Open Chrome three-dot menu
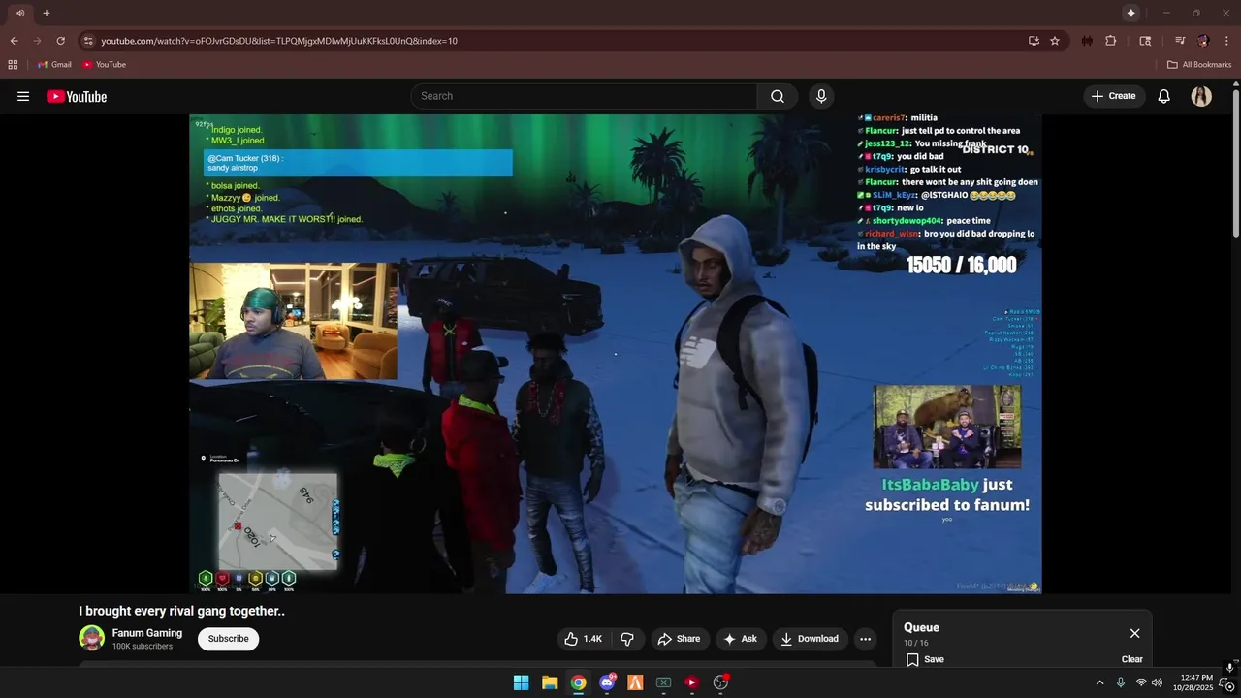The image size is (1241, 698). click(1227, 41)
